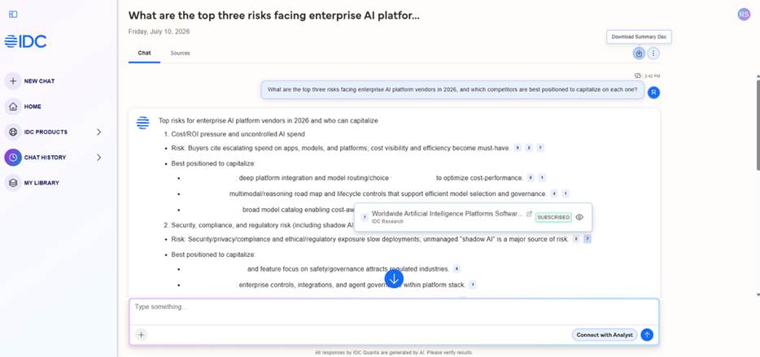760x357 pixels.
Task: Download the summary doc icon
Action: pyautogui.click(x=639, y=54)
